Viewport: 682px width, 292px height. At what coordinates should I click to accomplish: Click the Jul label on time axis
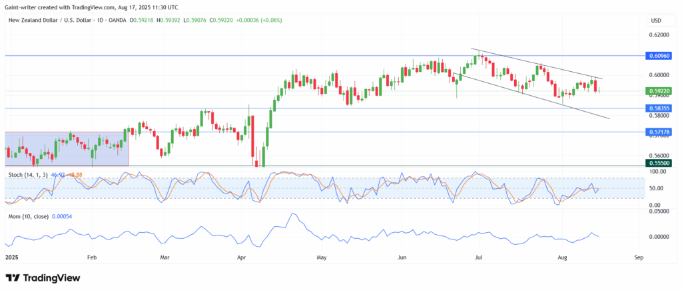(x=478, y=257)
